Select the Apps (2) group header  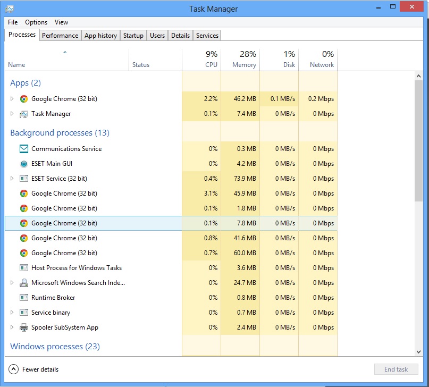tap(26, 83)
